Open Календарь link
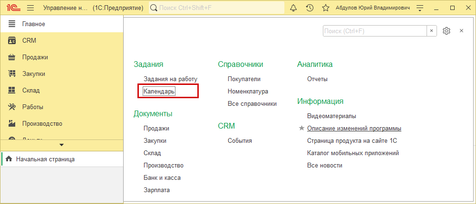Image resolution: width=476 pixels, height=204 pixels. click(159, 91)
